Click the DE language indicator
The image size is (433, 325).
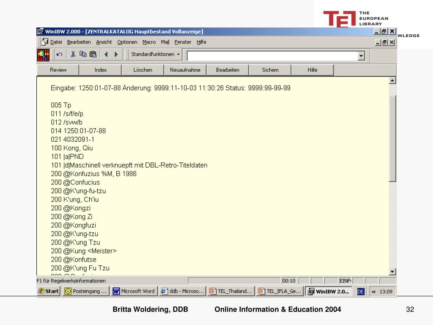(x=360, y=292)
